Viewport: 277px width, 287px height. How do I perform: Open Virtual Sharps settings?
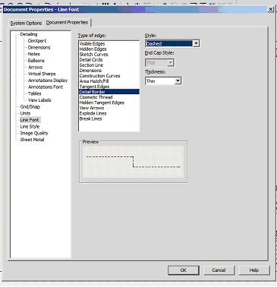tap(42, 74)
